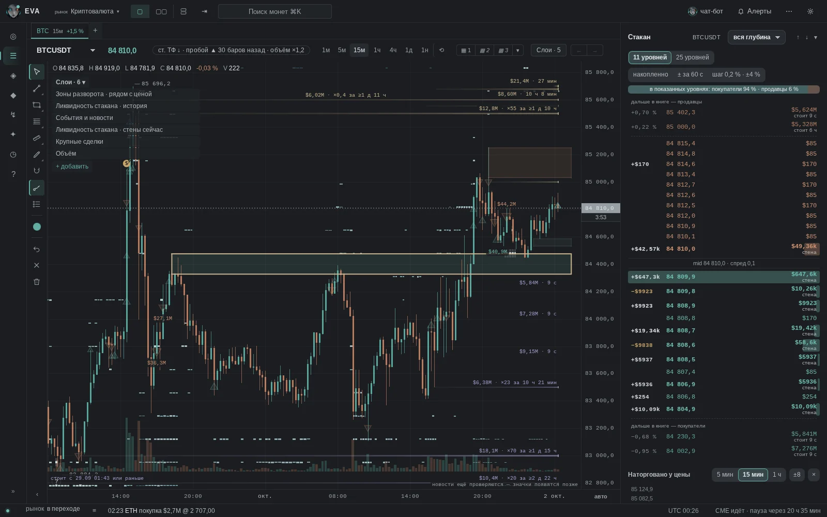
Task: Select the 25 уровней depth option
Action: [692, 57]
